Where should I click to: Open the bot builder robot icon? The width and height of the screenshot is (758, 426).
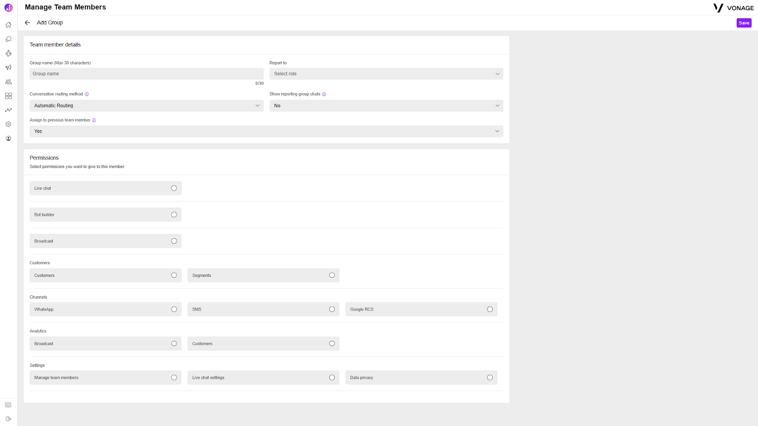point(9,53)
